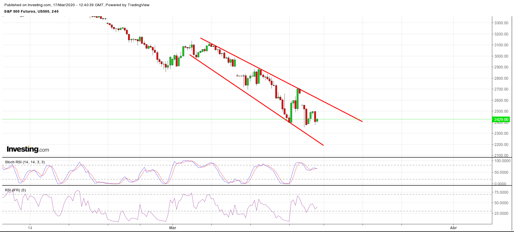Click the 50.0000 value on Stoch RSI axis
Image resolution: width=514 pixels, height=232 pixels.
502,172
